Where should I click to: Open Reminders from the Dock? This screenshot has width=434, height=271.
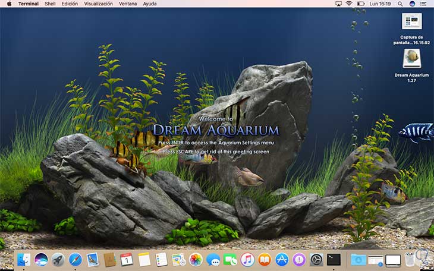161,260
